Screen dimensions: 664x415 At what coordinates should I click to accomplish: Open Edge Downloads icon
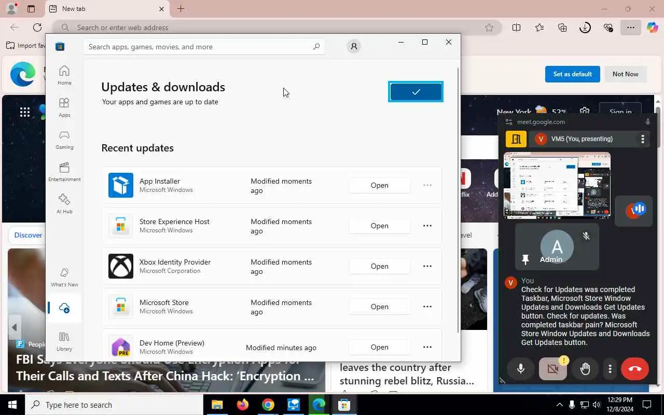[585, 27]
